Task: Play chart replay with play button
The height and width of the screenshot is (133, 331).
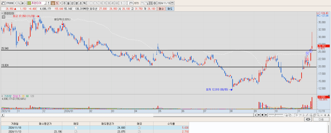Action: point(255,115)
